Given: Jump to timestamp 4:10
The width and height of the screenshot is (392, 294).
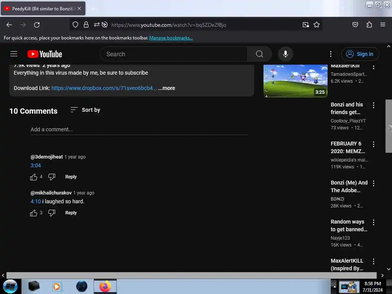Looking at the screenshot, I should tap(36, 201).
